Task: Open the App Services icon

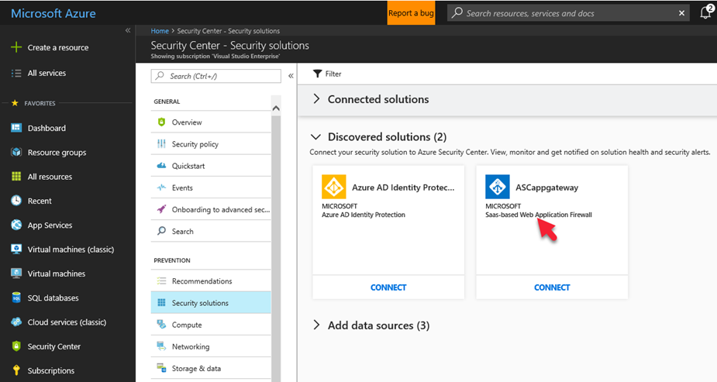Action: coord(16,225)
